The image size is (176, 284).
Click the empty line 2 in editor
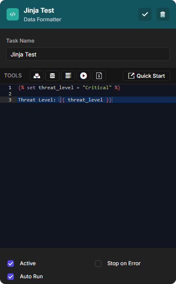(96, 94)
